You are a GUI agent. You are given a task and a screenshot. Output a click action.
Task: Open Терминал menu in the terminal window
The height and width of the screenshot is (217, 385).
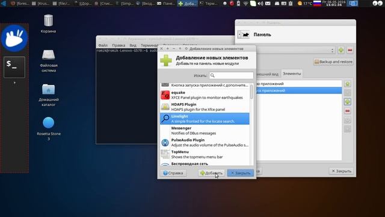pos(149,45)
